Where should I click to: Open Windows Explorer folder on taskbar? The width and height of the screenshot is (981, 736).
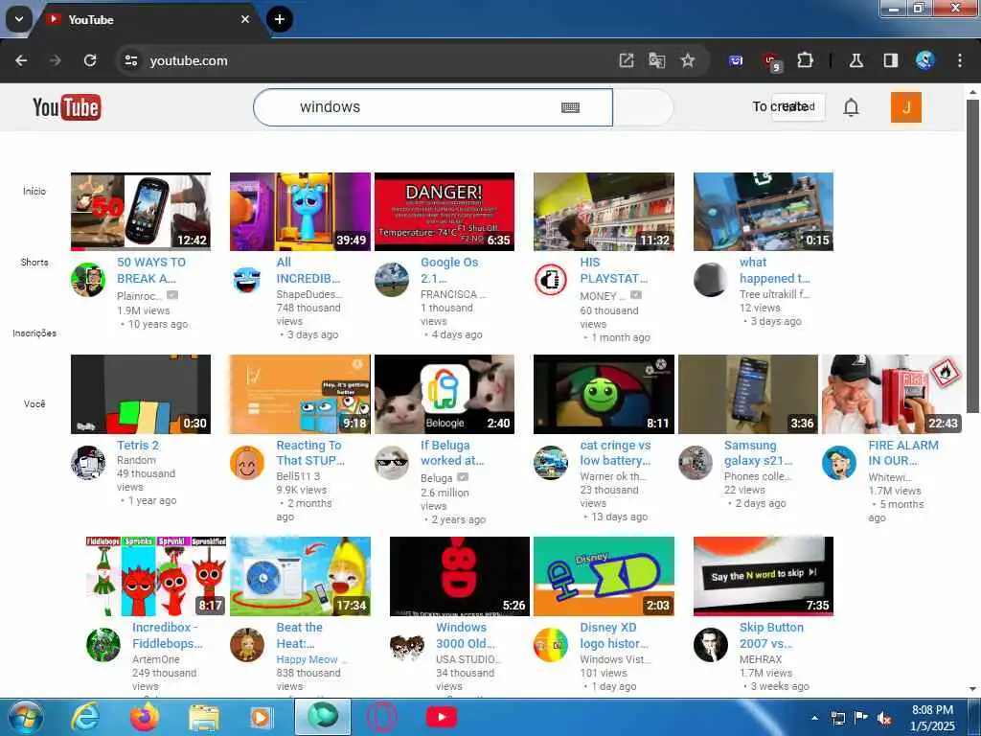pyautogui.click(x=204, y=717)
